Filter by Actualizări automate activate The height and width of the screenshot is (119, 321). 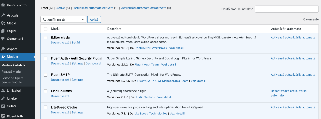pos(93,8)
